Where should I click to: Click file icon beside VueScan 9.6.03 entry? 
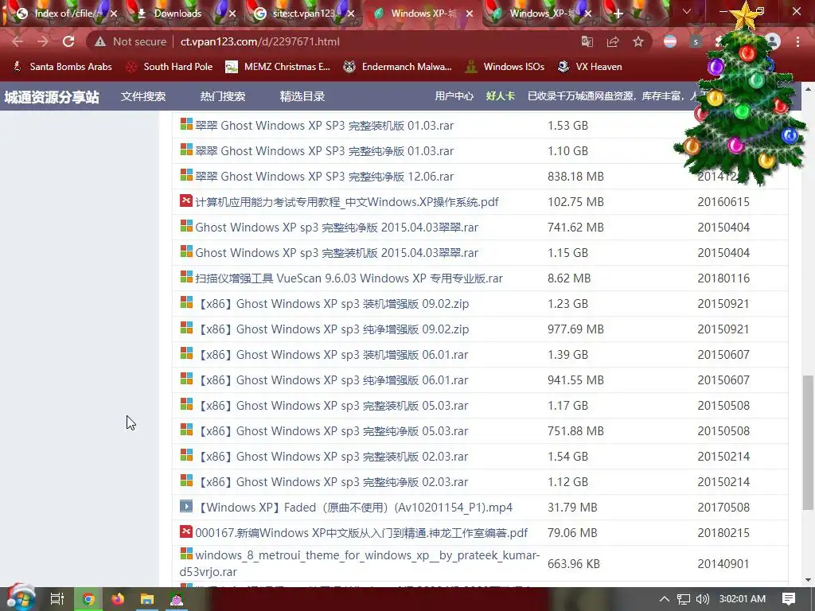(186, 277)
